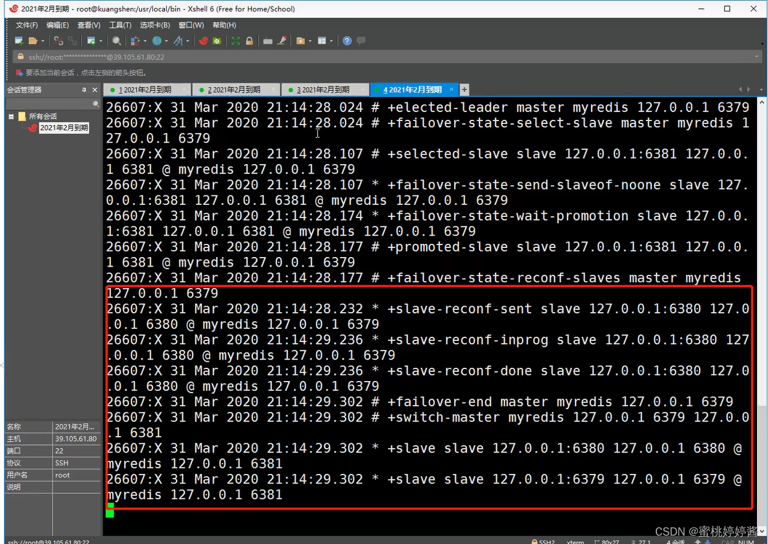Click the Reconnect chain icon
The image size is (768, 544).
(x=72, y=41)
